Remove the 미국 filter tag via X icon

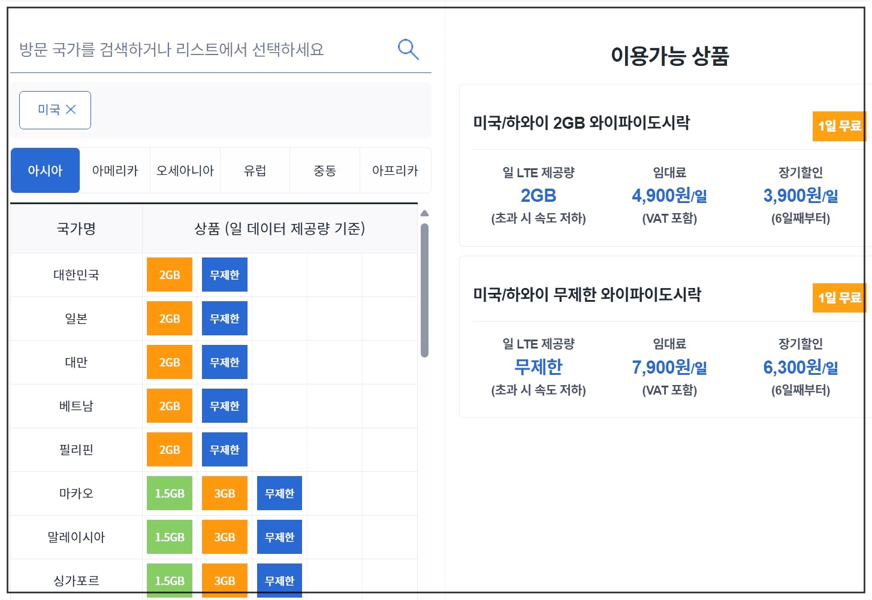[71, 110]
